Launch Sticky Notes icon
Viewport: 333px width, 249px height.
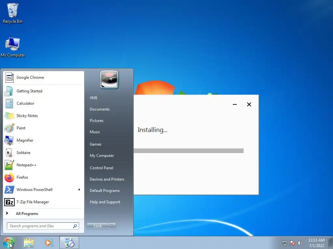pyautogui.click(x=9, y=116)
